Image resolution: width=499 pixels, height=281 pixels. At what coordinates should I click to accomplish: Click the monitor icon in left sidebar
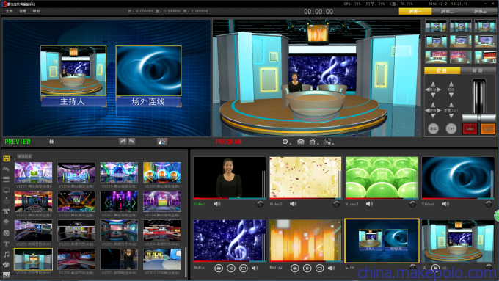click(6, 190)
